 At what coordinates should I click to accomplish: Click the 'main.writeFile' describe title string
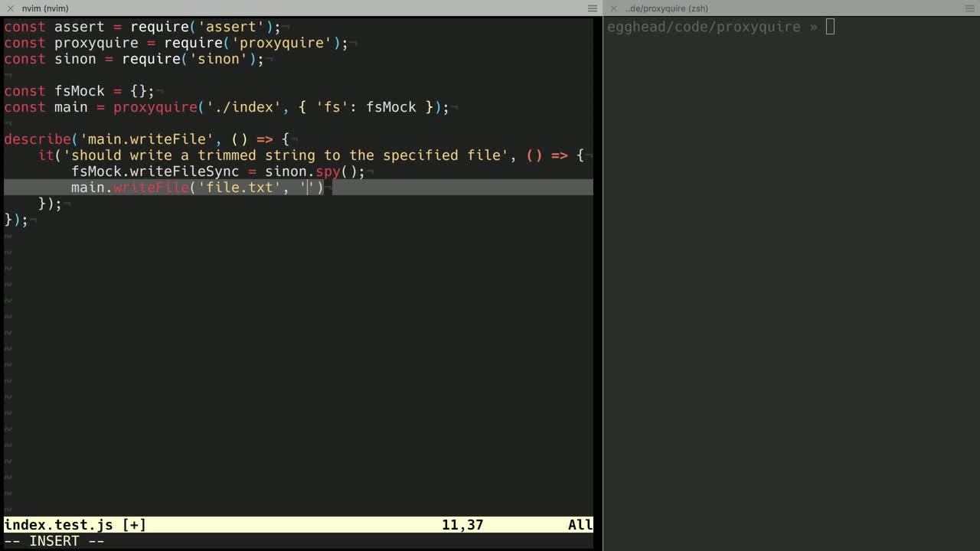[146, 139]
